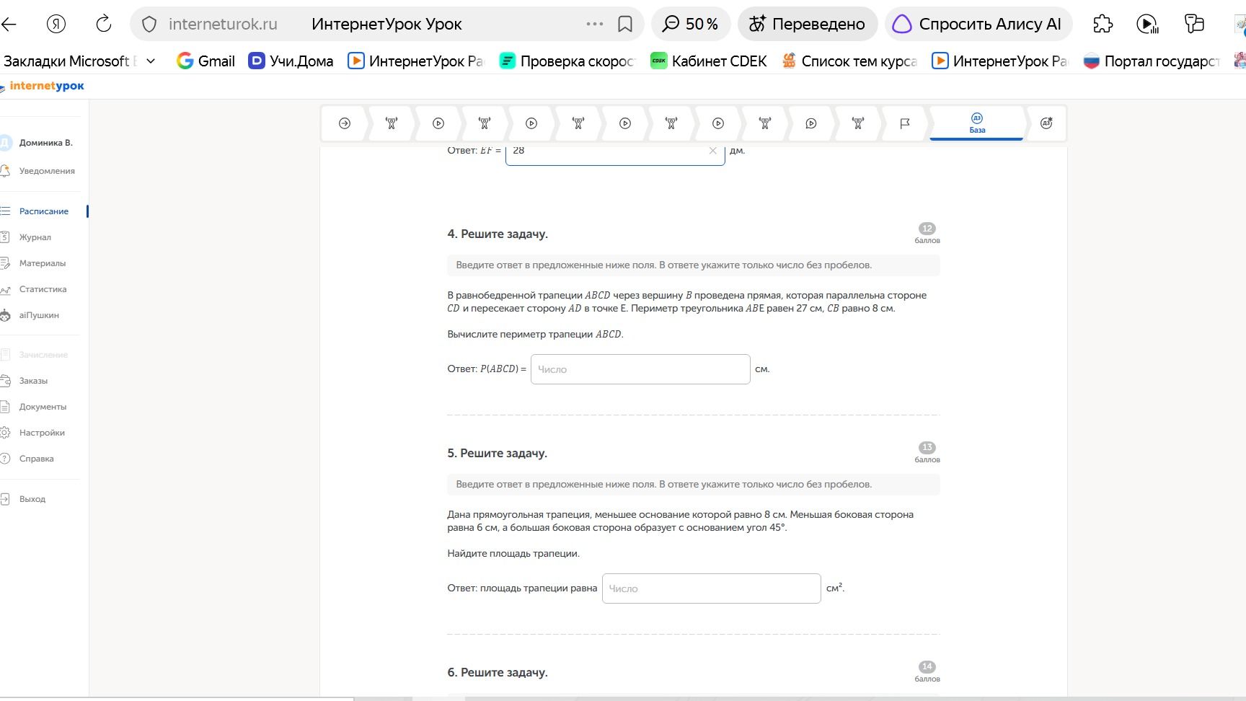
Task: Click the 13 баллов badge
Action: 927,452
